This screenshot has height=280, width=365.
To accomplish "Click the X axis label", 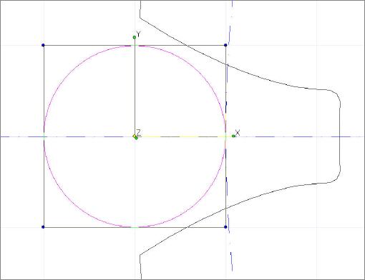I will coord(238,133).
